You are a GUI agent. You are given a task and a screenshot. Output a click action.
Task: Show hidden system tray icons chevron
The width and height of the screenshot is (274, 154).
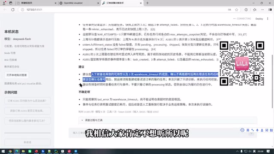pyautogui.click(x=237, y=151)
